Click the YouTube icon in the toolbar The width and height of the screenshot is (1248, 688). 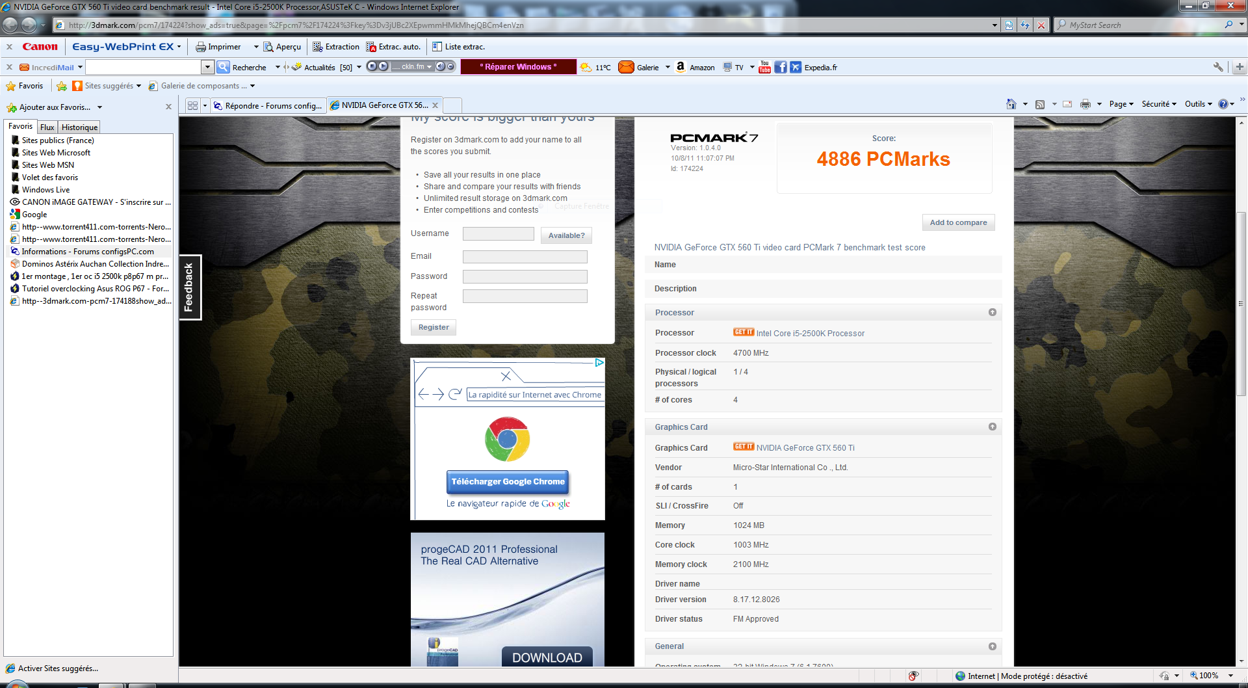[x=764, y=67]
